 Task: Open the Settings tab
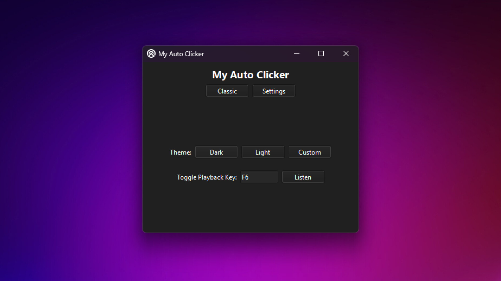pyautogui.click(x=273, y=91)
